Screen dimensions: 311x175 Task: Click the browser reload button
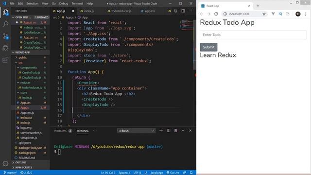tap(216, 14)
